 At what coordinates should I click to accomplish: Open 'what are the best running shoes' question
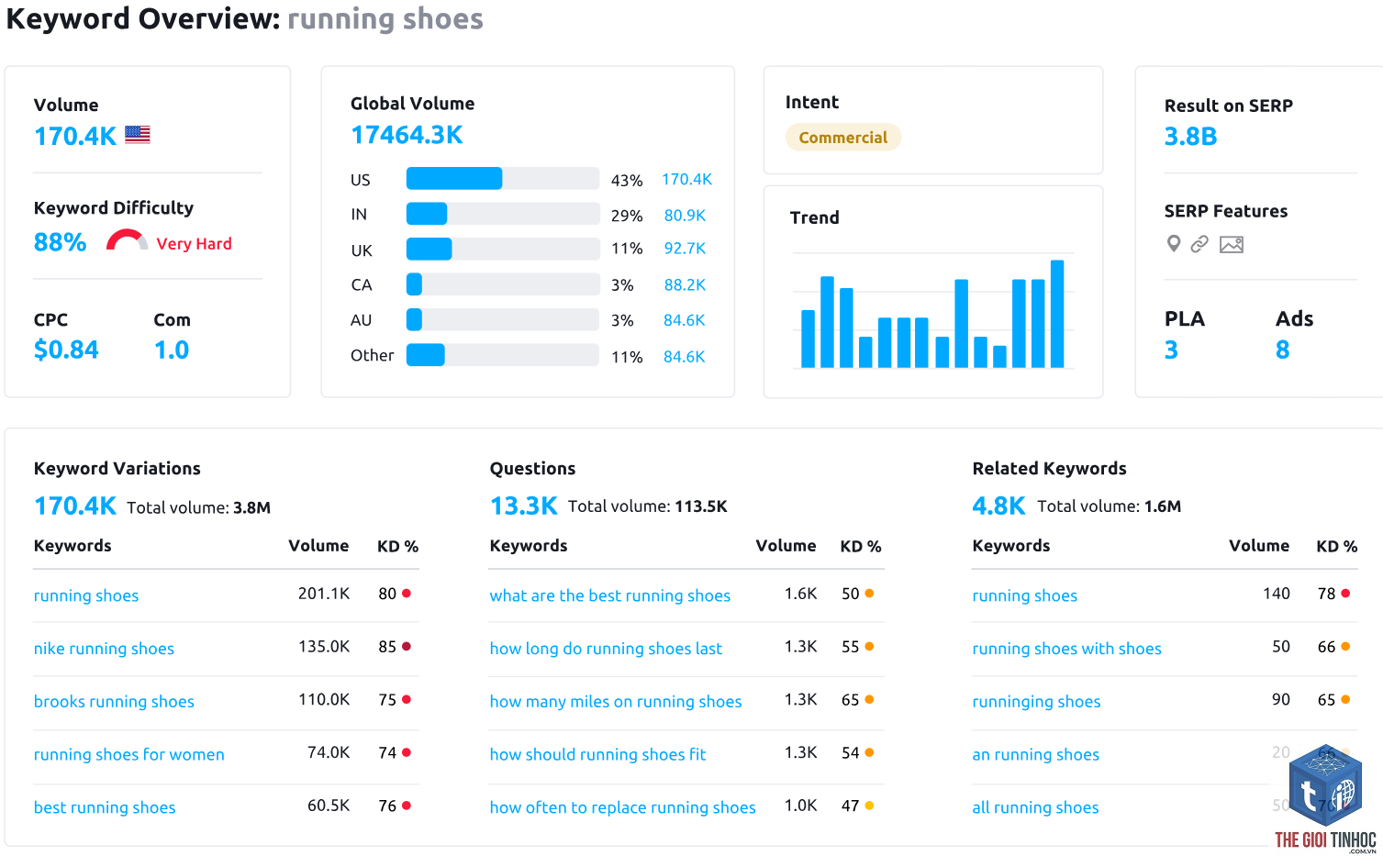click(610, 595)
